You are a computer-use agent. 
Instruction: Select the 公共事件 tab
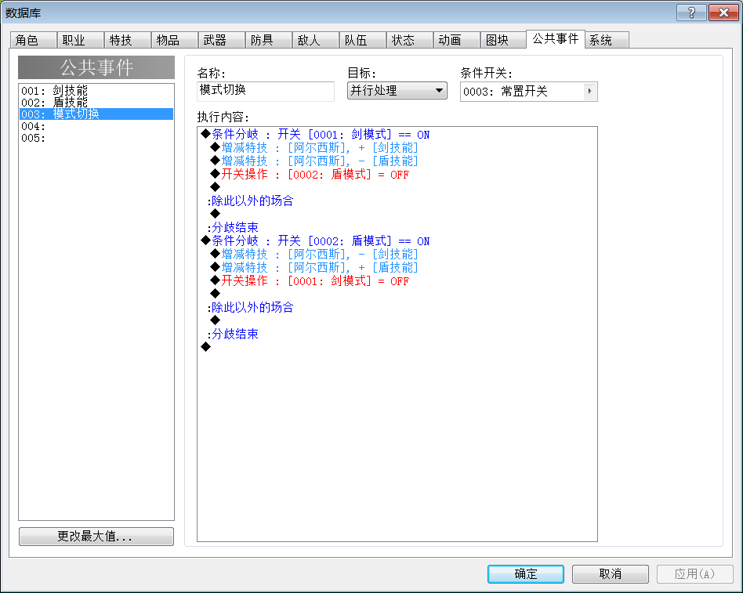pyautogui.click(x=556, y=39)
